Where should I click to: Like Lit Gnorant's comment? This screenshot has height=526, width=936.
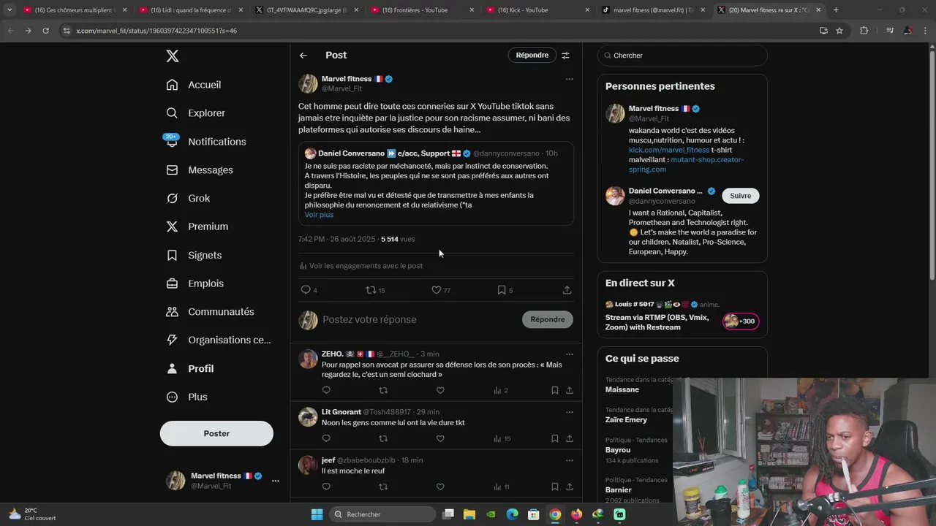440,438
